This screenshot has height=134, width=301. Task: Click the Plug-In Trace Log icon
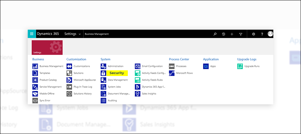click(x=69, y=87)
